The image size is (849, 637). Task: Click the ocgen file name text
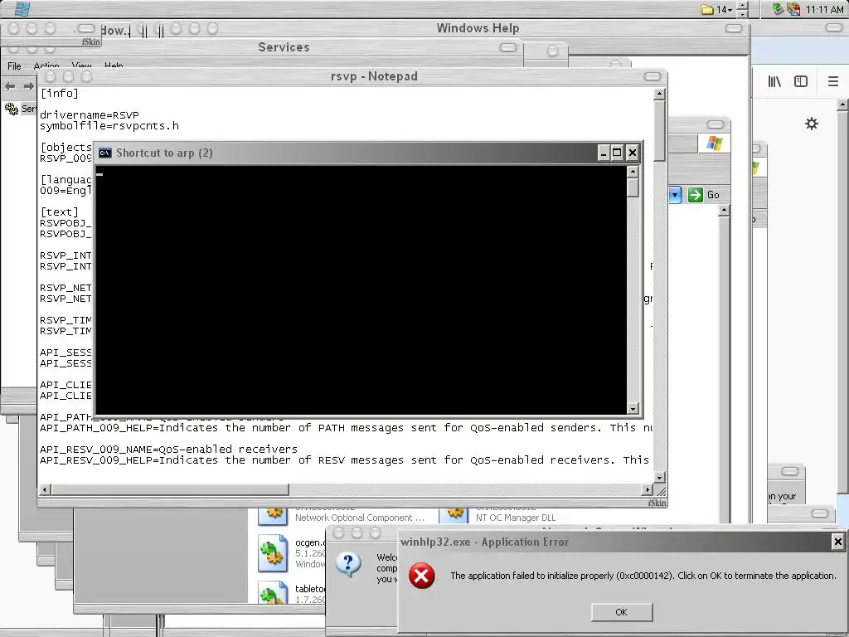(x=310, y=542)
